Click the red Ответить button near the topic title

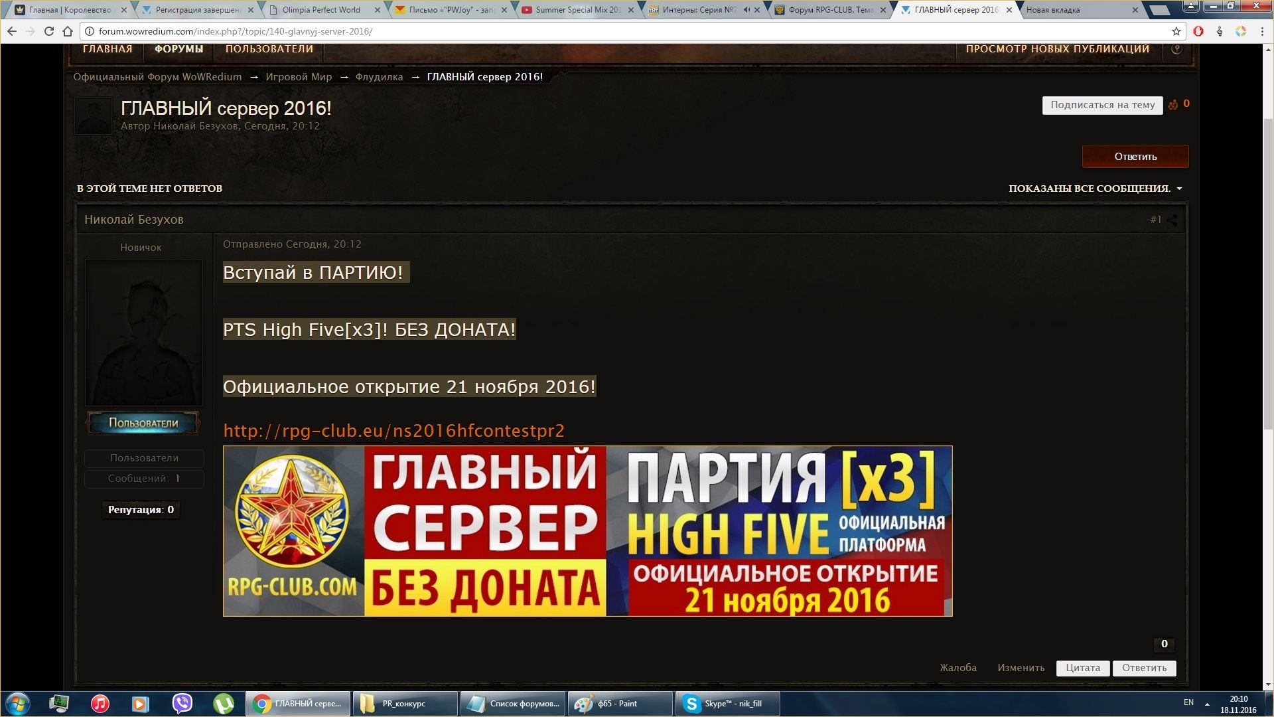(x=1135, y=157)
